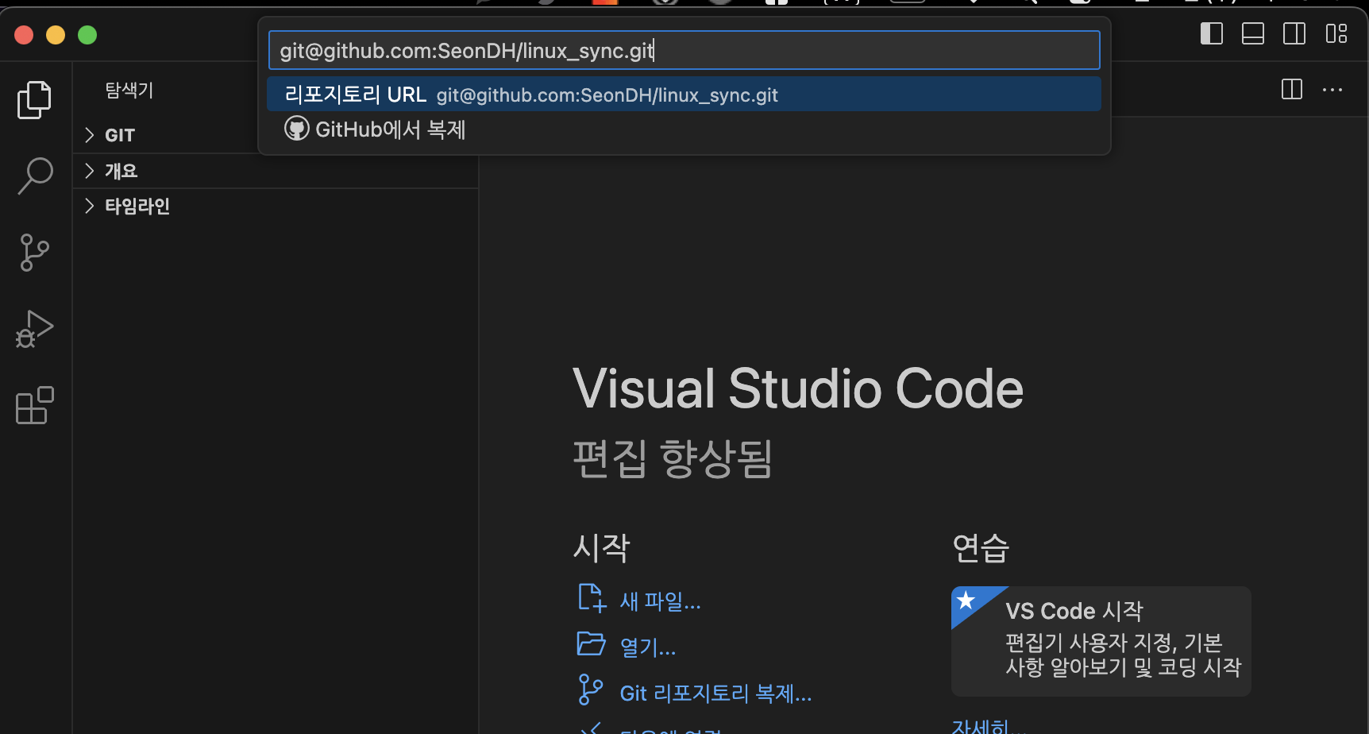Click the GitHub logo icon in suggestion list

click(297, 129)
